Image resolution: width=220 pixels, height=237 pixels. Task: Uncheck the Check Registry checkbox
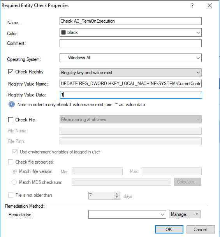tap(11, 71)
